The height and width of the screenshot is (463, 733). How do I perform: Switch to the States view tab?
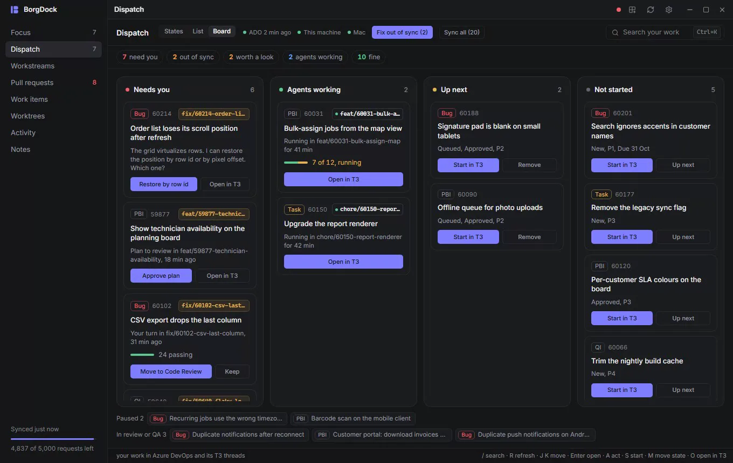tap(174, 32)
